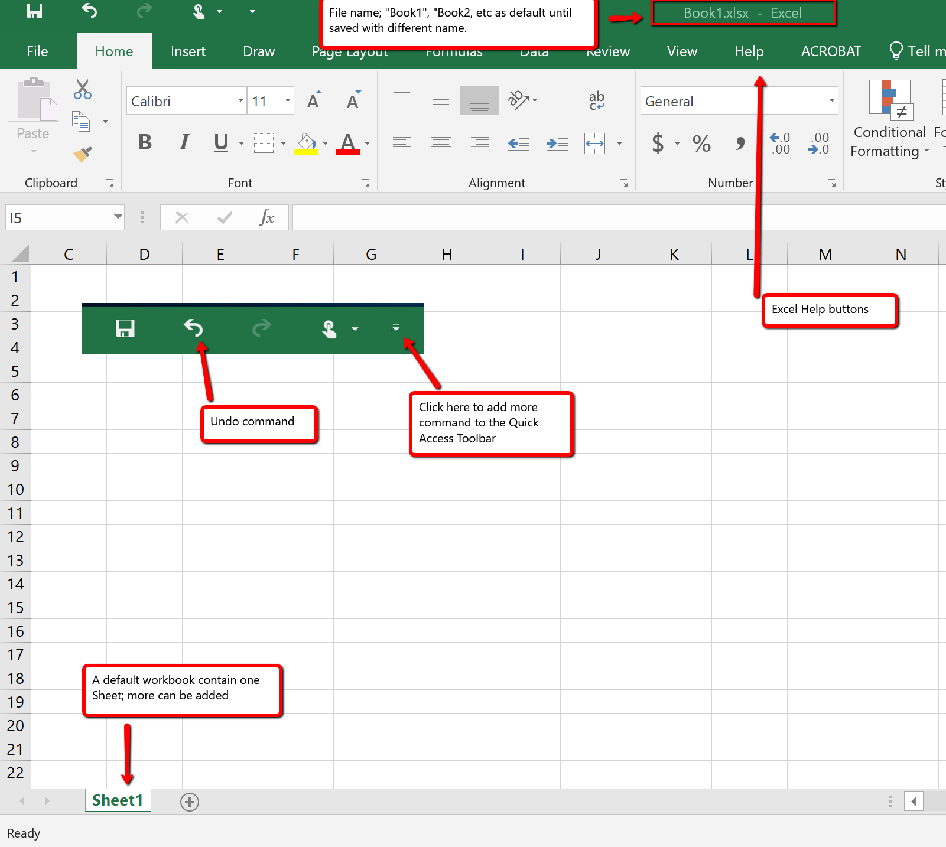The height and width of the screenshot is (847, 946).
Task: Open the Calibri font name dropdown
Action: 240,101
